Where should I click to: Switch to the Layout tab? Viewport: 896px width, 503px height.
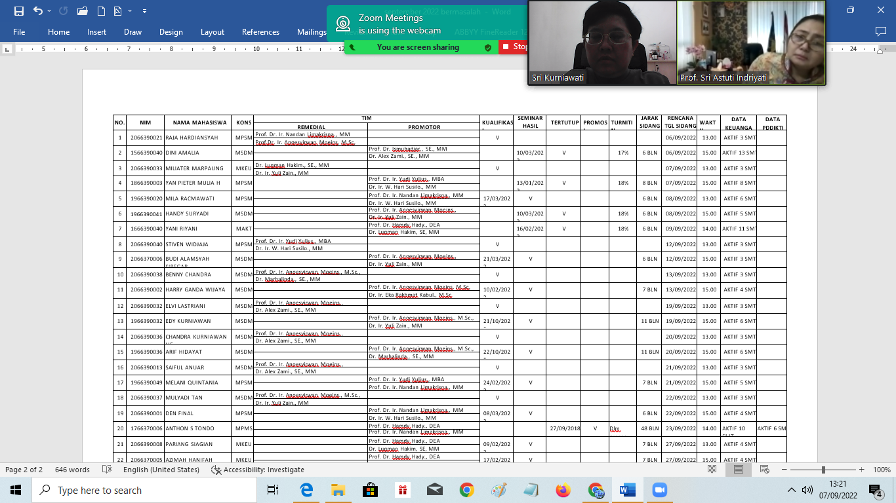[212, 32]
